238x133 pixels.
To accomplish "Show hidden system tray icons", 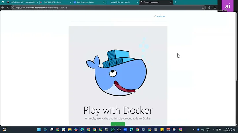I will 194,130.
